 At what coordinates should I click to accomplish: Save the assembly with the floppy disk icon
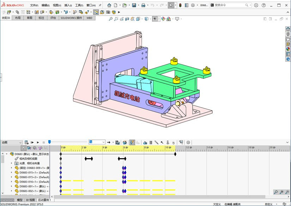coord(134,5)
